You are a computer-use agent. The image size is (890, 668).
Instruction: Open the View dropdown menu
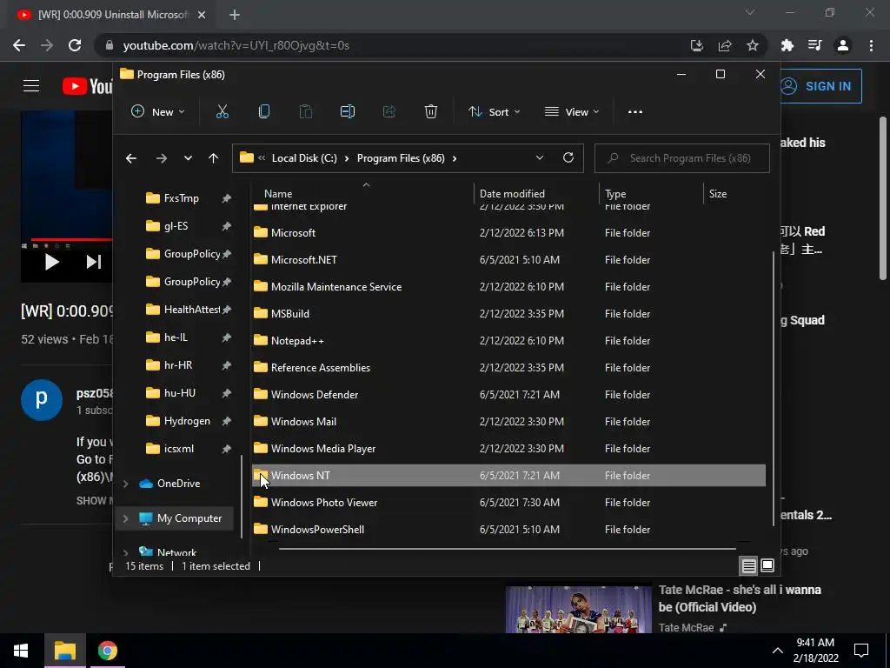572,112
